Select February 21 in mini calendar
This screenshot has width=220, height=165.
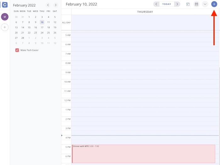pyautogui.click(x=23, y=33)
